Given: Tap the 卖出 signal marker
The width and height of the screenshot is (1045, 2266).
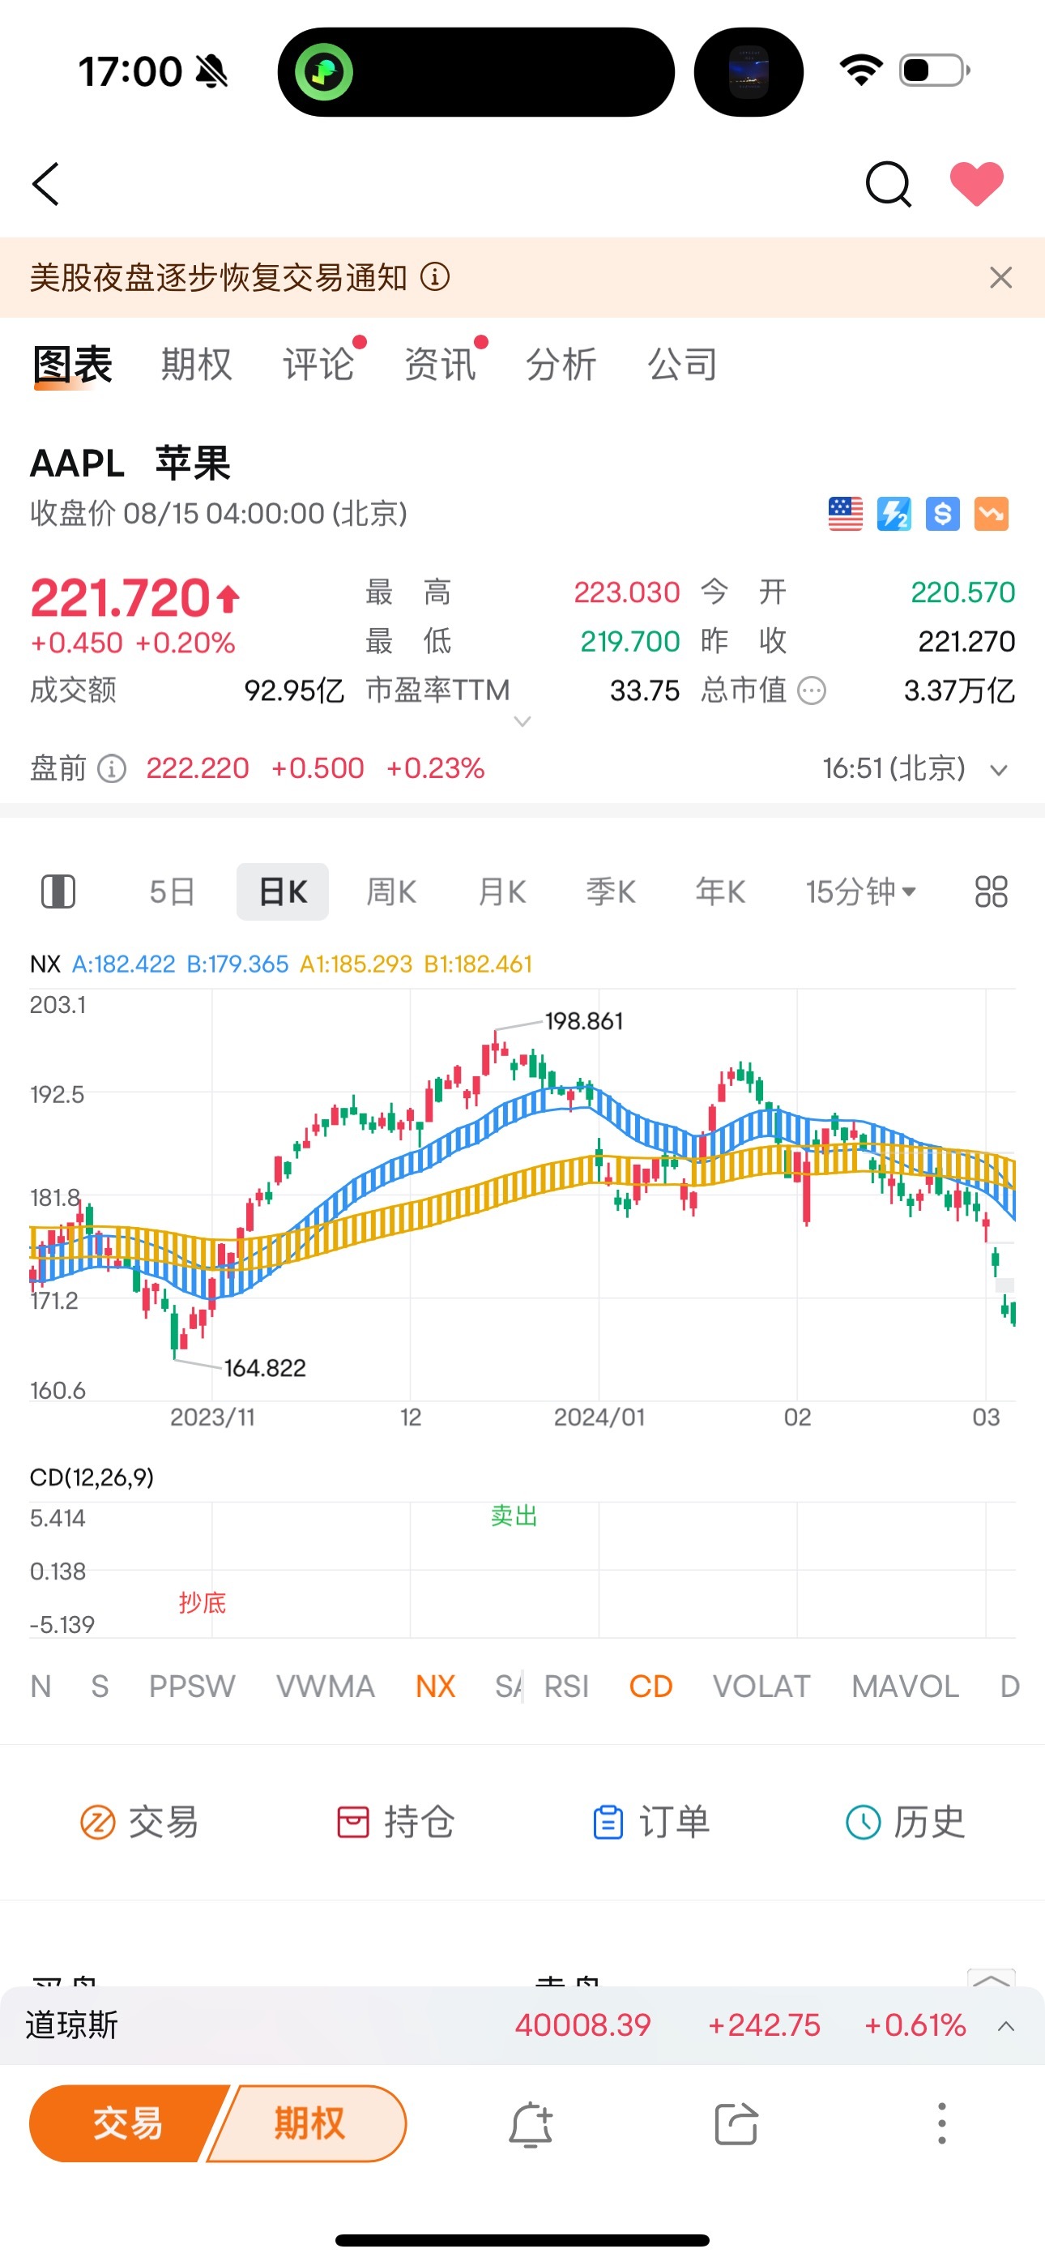Looking at the screenshot, I should click(x=514, y=1516).
